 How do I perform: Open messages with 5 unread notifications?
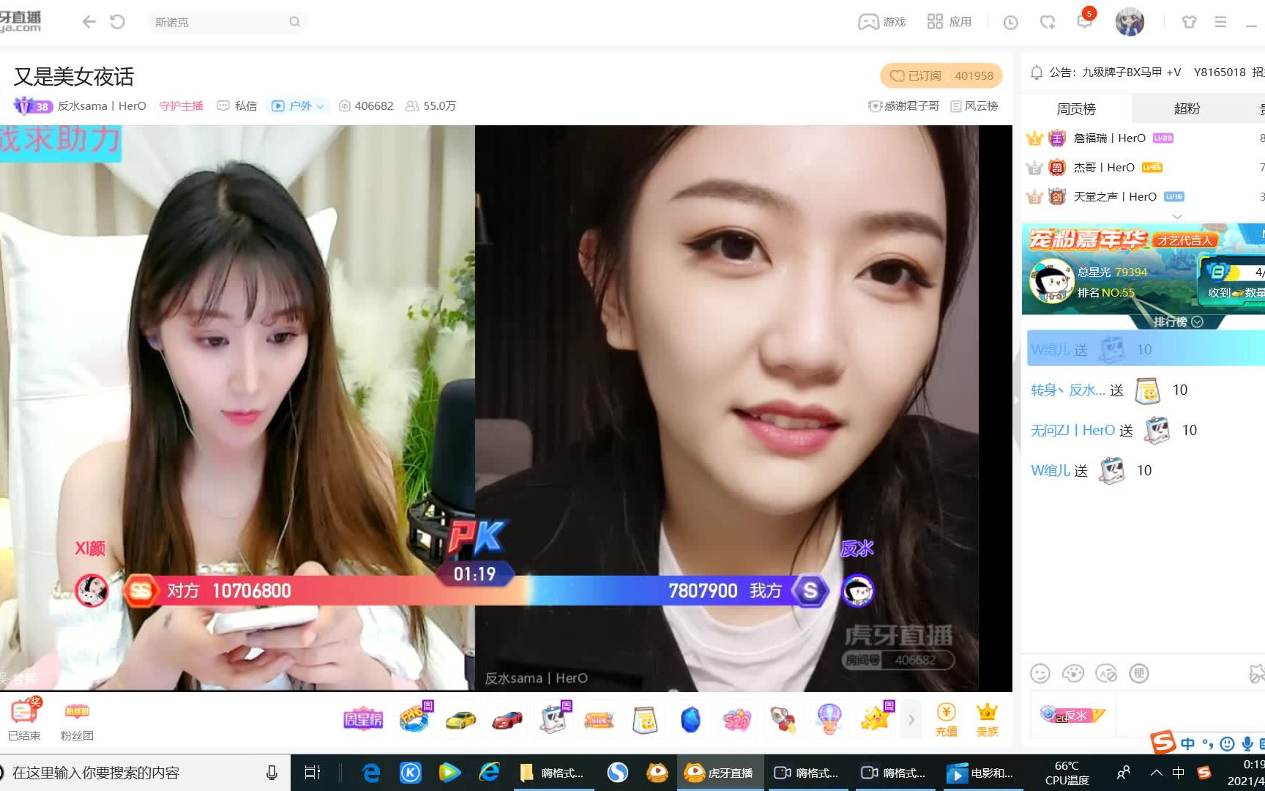(x=1085, y=22)
